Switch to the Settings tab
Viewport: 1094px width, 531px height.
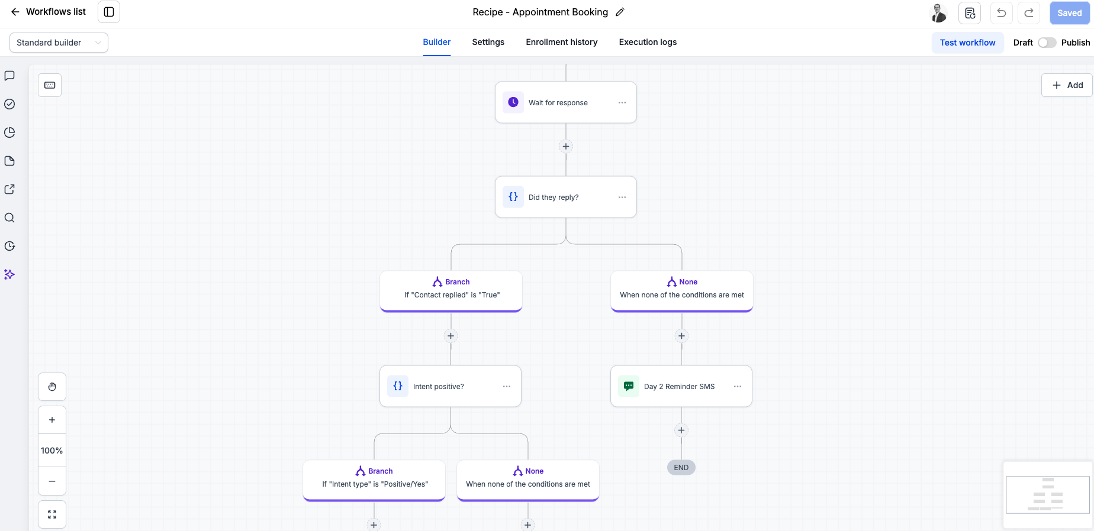(x=488, y=42)
